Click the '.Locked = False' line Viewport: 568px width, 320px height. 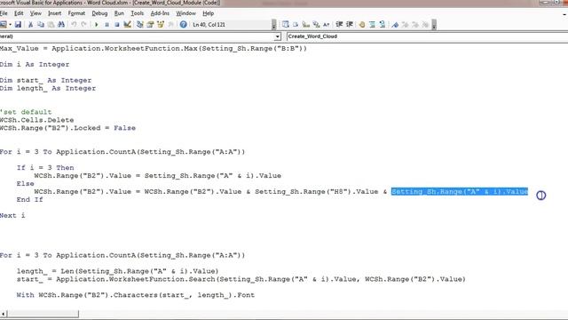click(67, 128)
